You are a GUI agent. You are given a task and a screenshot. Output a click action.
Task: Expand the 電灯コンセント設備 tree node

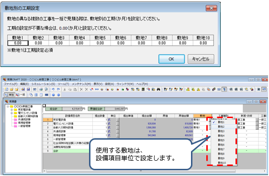tap(11, 113)
